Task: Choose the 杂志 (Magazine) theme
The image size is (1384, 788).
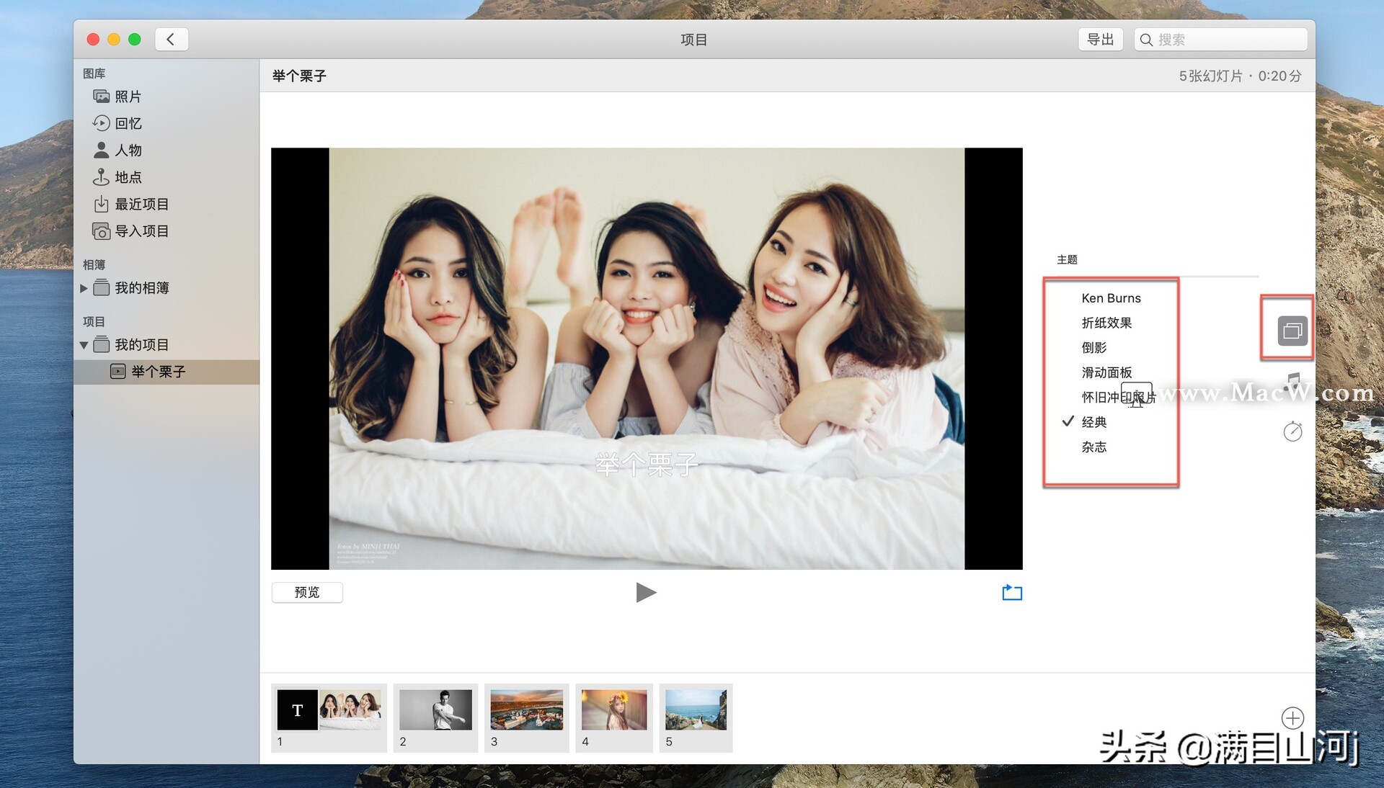Action: 1094,447
